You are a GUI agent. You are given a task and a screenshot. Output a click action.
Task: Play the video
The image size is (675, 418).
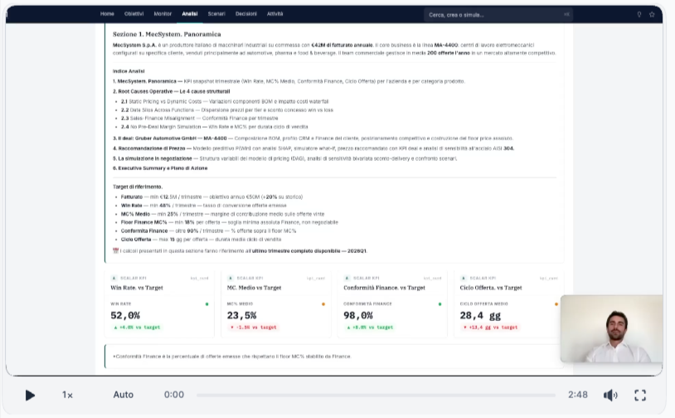click(x=29, y=395)
